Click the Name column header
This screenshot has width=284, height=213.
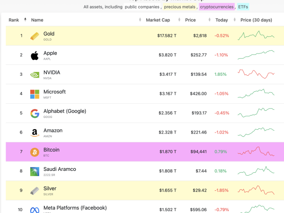(37, 20)
